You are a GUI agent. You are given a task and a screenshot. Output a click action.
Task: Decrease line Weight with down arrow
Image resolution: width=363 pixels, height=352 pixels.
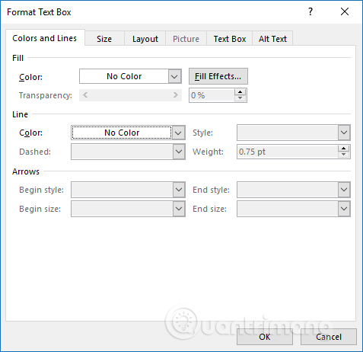343,155
